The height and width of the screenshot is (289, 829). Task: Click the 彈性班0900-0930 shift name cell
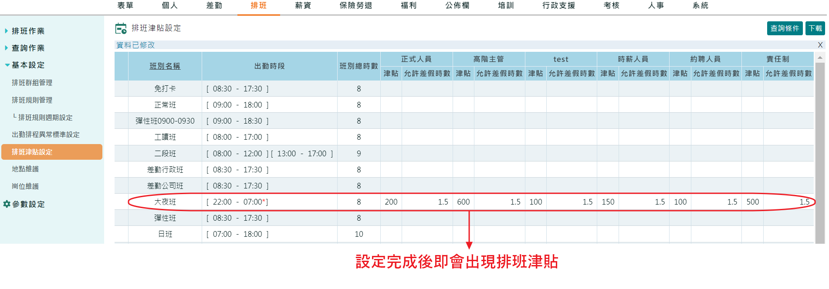click(x=165, y=121)
